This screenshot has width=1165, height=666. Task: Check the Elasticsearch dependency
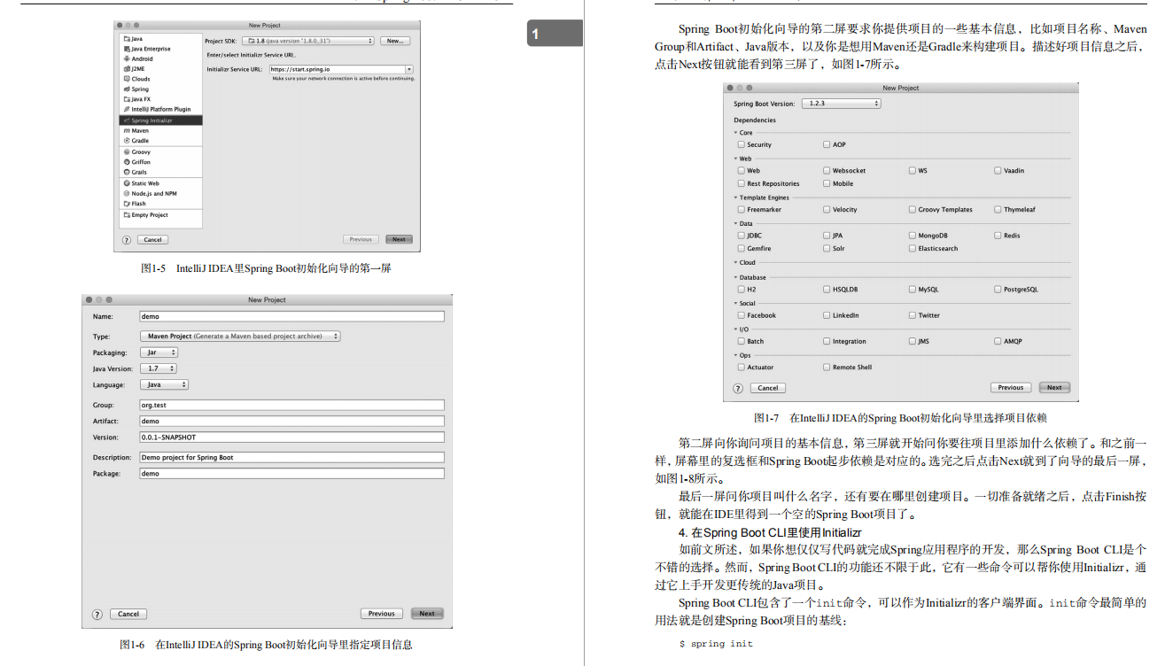click(912, 249)
